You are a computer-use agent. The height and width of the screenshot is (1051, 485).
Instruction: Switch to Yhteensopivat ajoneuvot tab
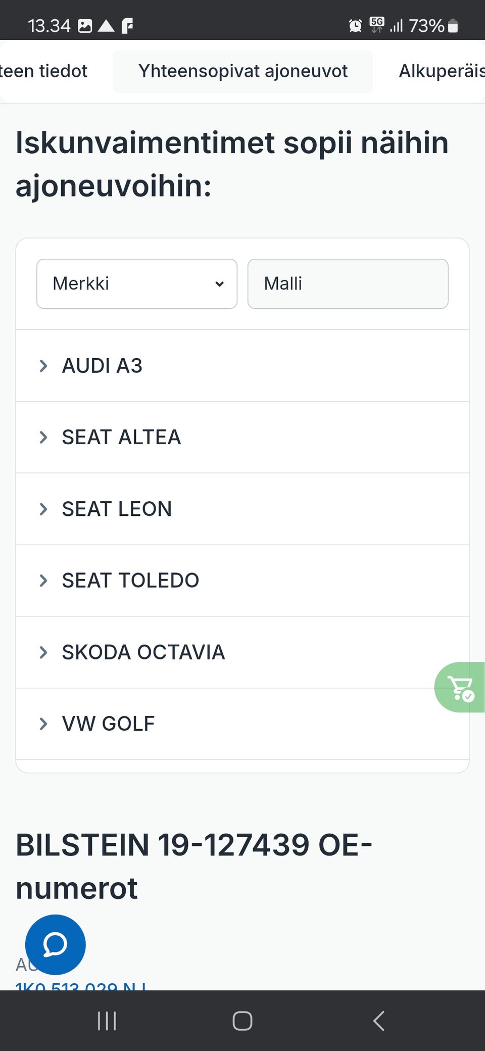tap(243, 71)
